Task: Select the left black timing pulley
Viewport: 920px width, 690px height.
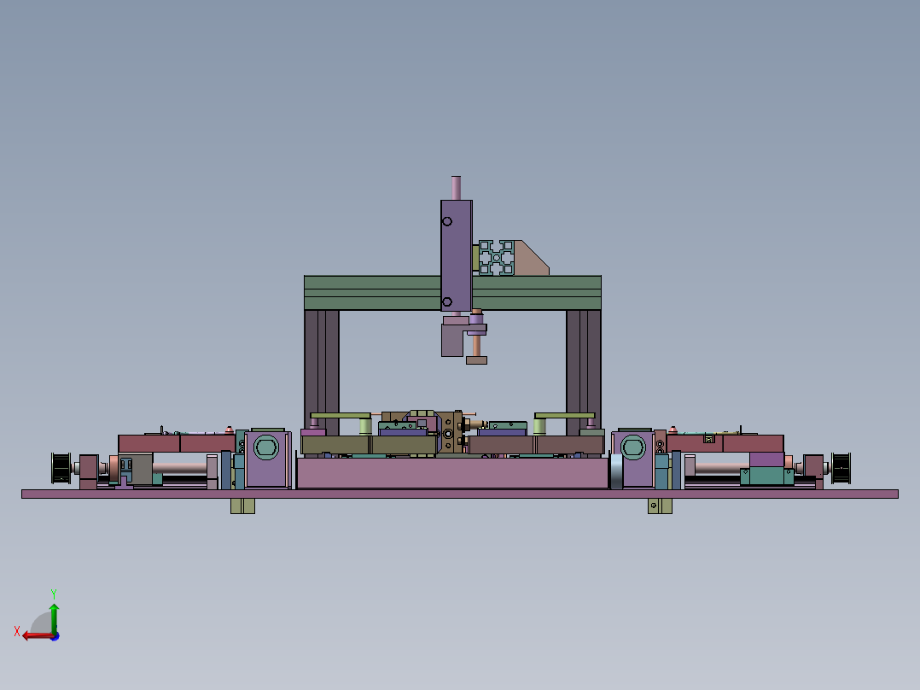Action: (x=61, y=468)
